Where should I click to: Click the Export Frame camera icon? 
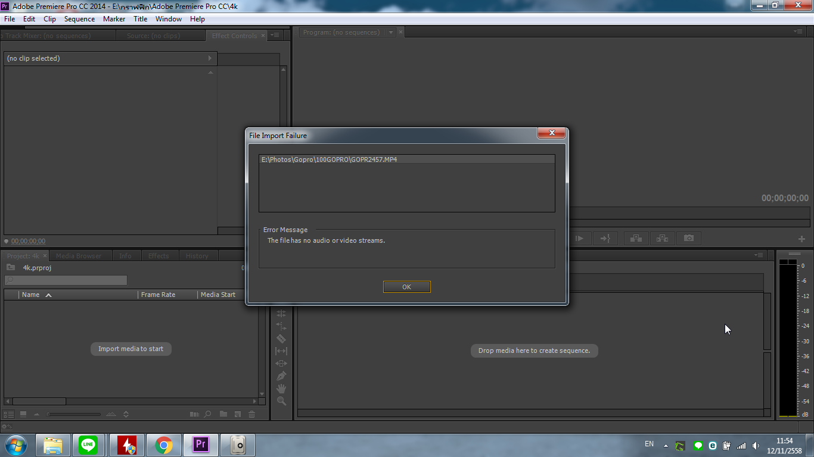click(x=689, y=238)
